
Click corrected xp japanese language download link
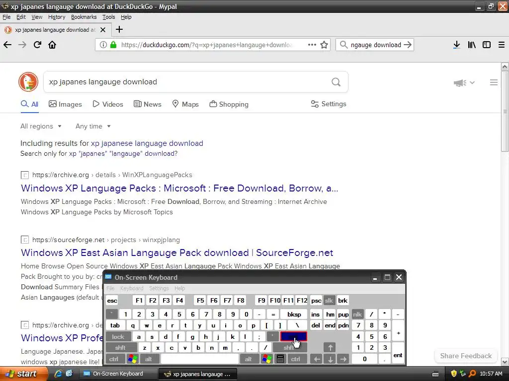[x=147, y=143]
